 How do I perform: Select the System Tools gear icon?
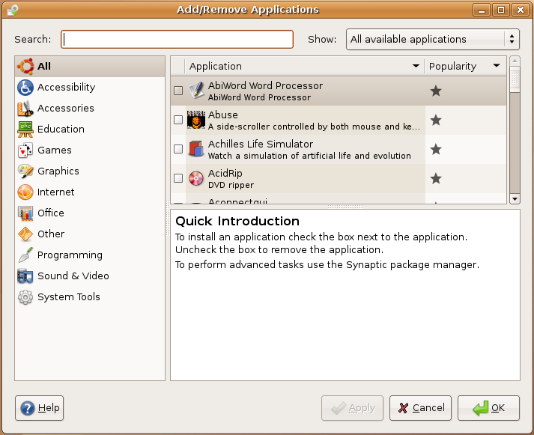[x=25, y=297]
